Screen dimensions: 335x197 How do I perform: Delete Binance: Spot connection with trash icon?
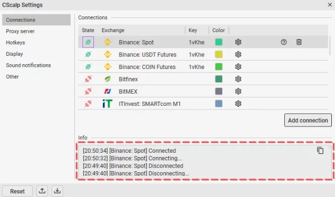tap(299, 42)
